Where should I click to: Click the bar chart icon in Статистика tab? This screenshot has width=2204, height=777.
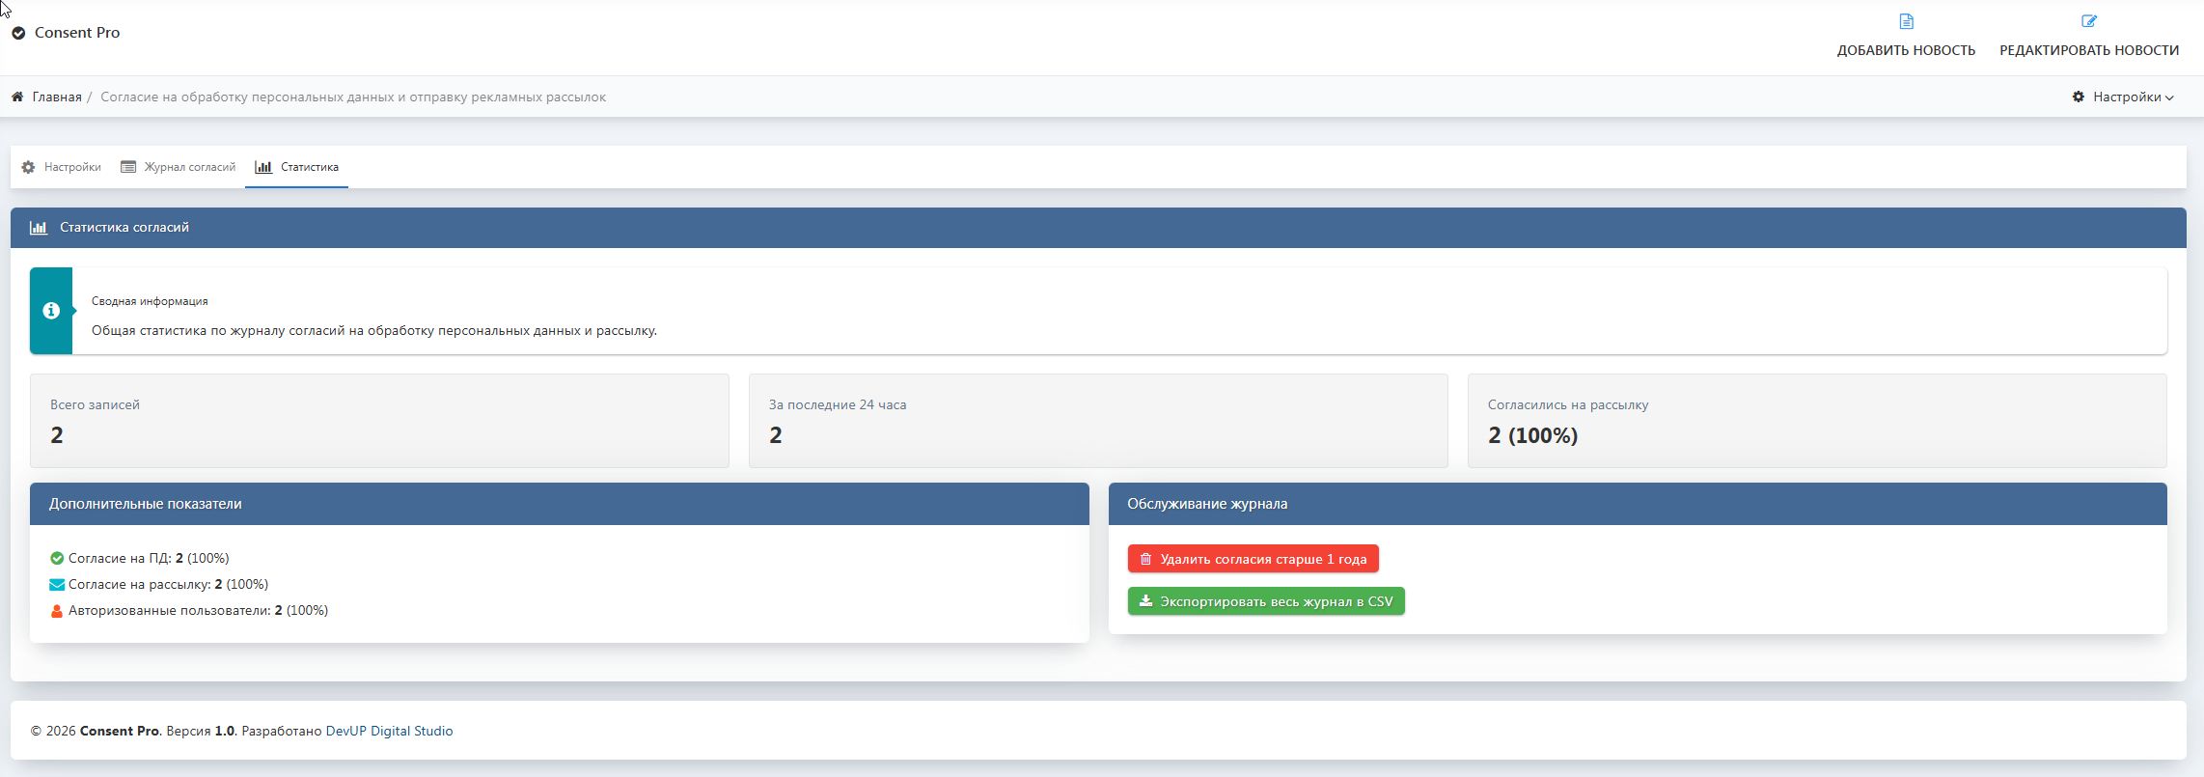tap(262, 167)
